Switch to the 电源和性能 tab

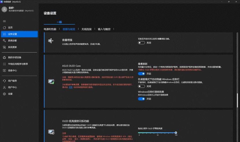(50, 29)
